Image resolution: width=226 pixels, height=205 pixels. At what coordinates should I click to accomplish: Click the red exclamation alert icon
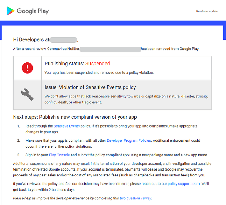pyautogui.click(x=27, y=68)
